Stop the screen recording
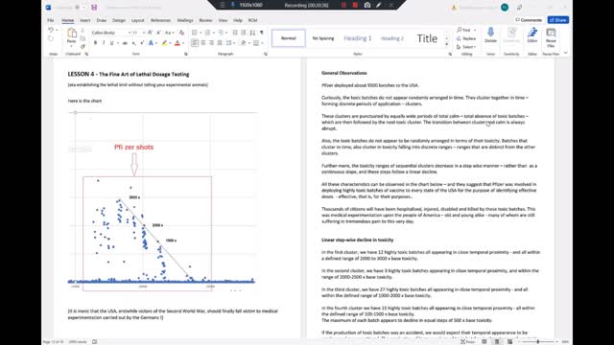Screen dimensions: 614x345 tap(355, 5)
